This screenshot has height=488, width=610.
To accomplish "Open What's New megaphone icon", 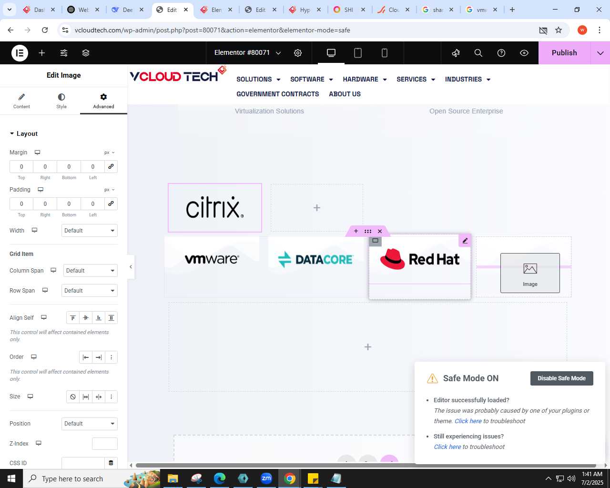I will 456,53.
